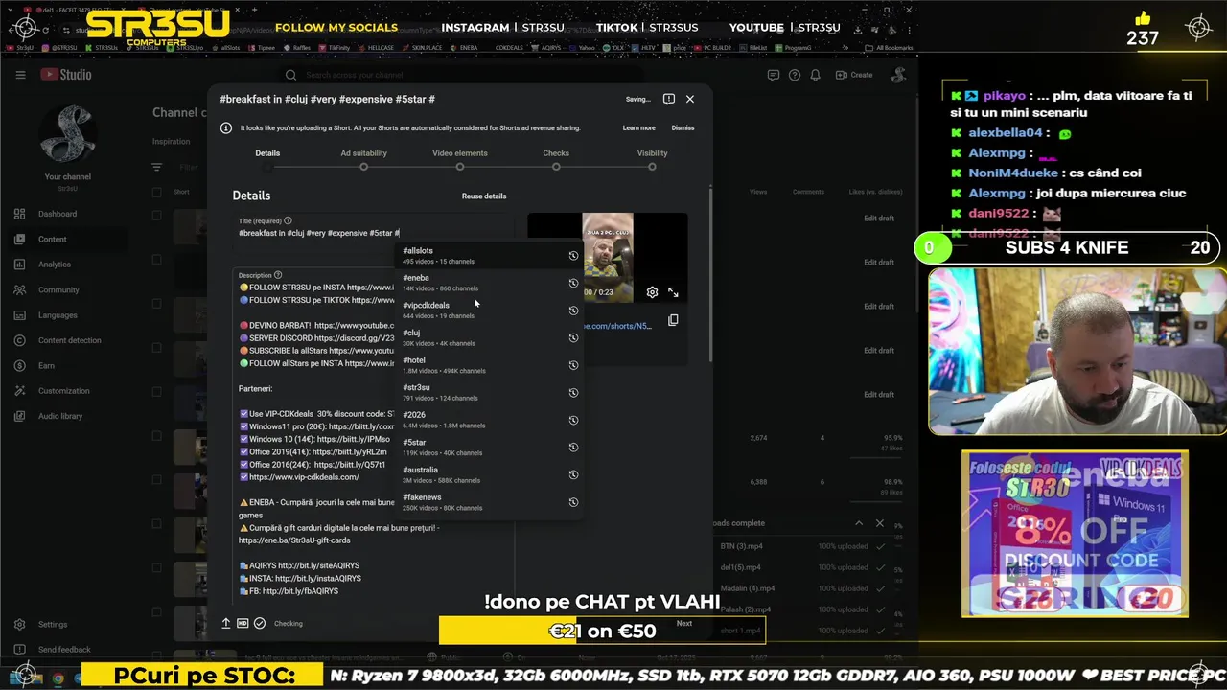Open Content detection in the sidebar

pos(69,340)
